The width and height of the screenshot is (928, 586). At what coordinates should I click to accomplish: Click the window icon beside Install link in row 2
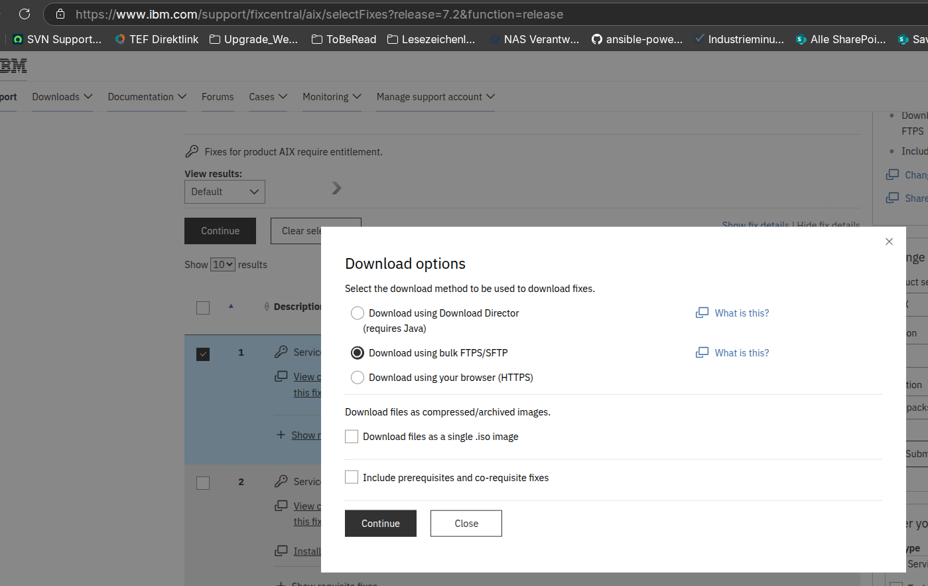coord(281,551)
